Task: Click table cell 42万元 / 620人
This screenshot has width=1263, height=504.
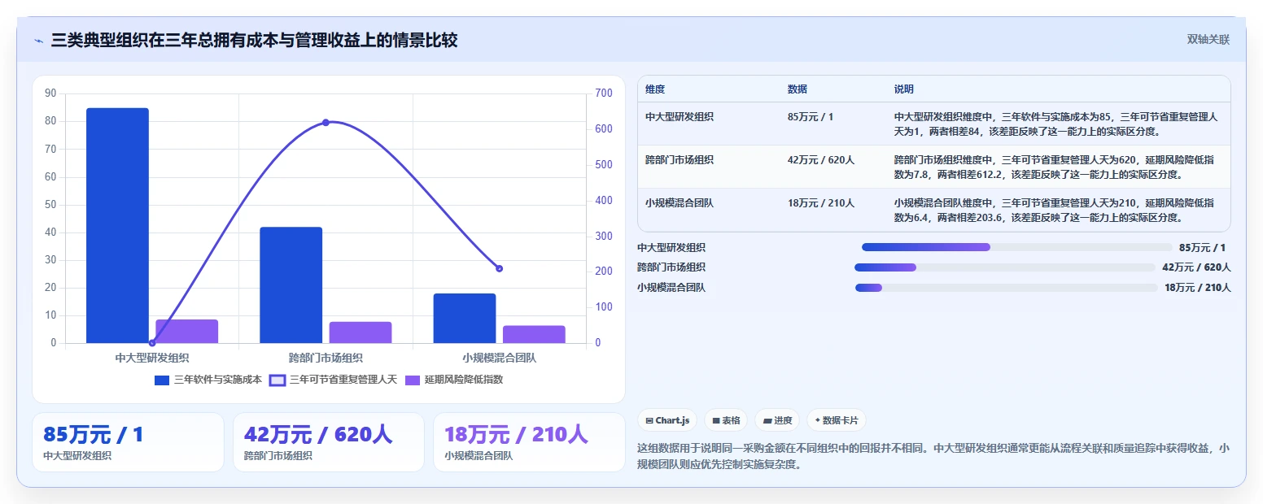Action: tap(821, 160)
